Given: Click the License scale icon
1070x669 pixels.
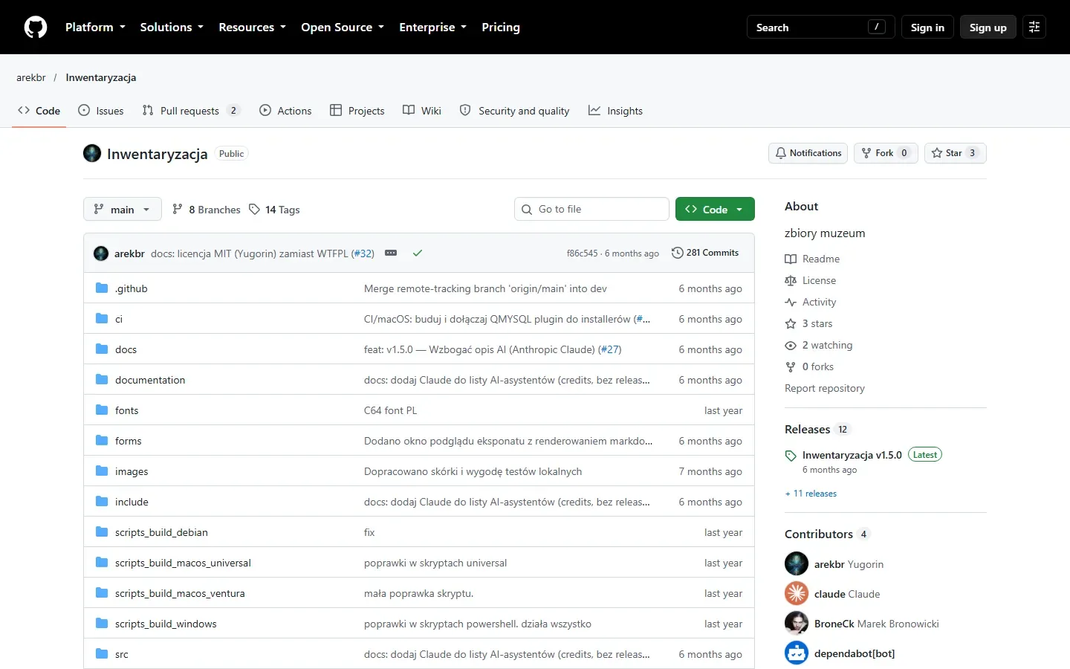Looking at the screenshot, I should click(x=791, y=280).
